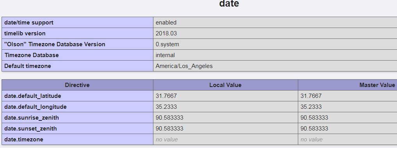
Task: Click the '2018.03' timelib value
Action: click(166, 33)
